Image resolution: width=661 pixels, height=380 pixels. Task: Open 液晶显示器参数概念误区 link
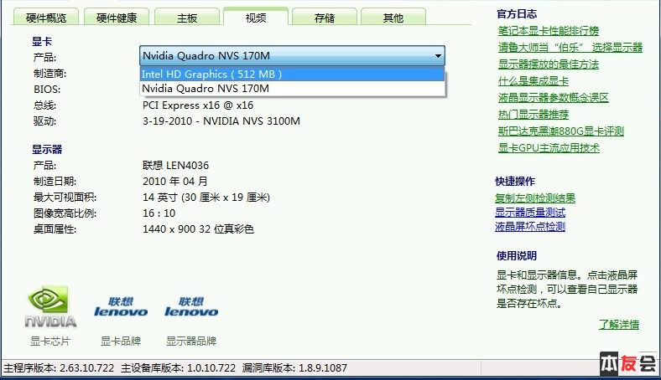(553, 98)
